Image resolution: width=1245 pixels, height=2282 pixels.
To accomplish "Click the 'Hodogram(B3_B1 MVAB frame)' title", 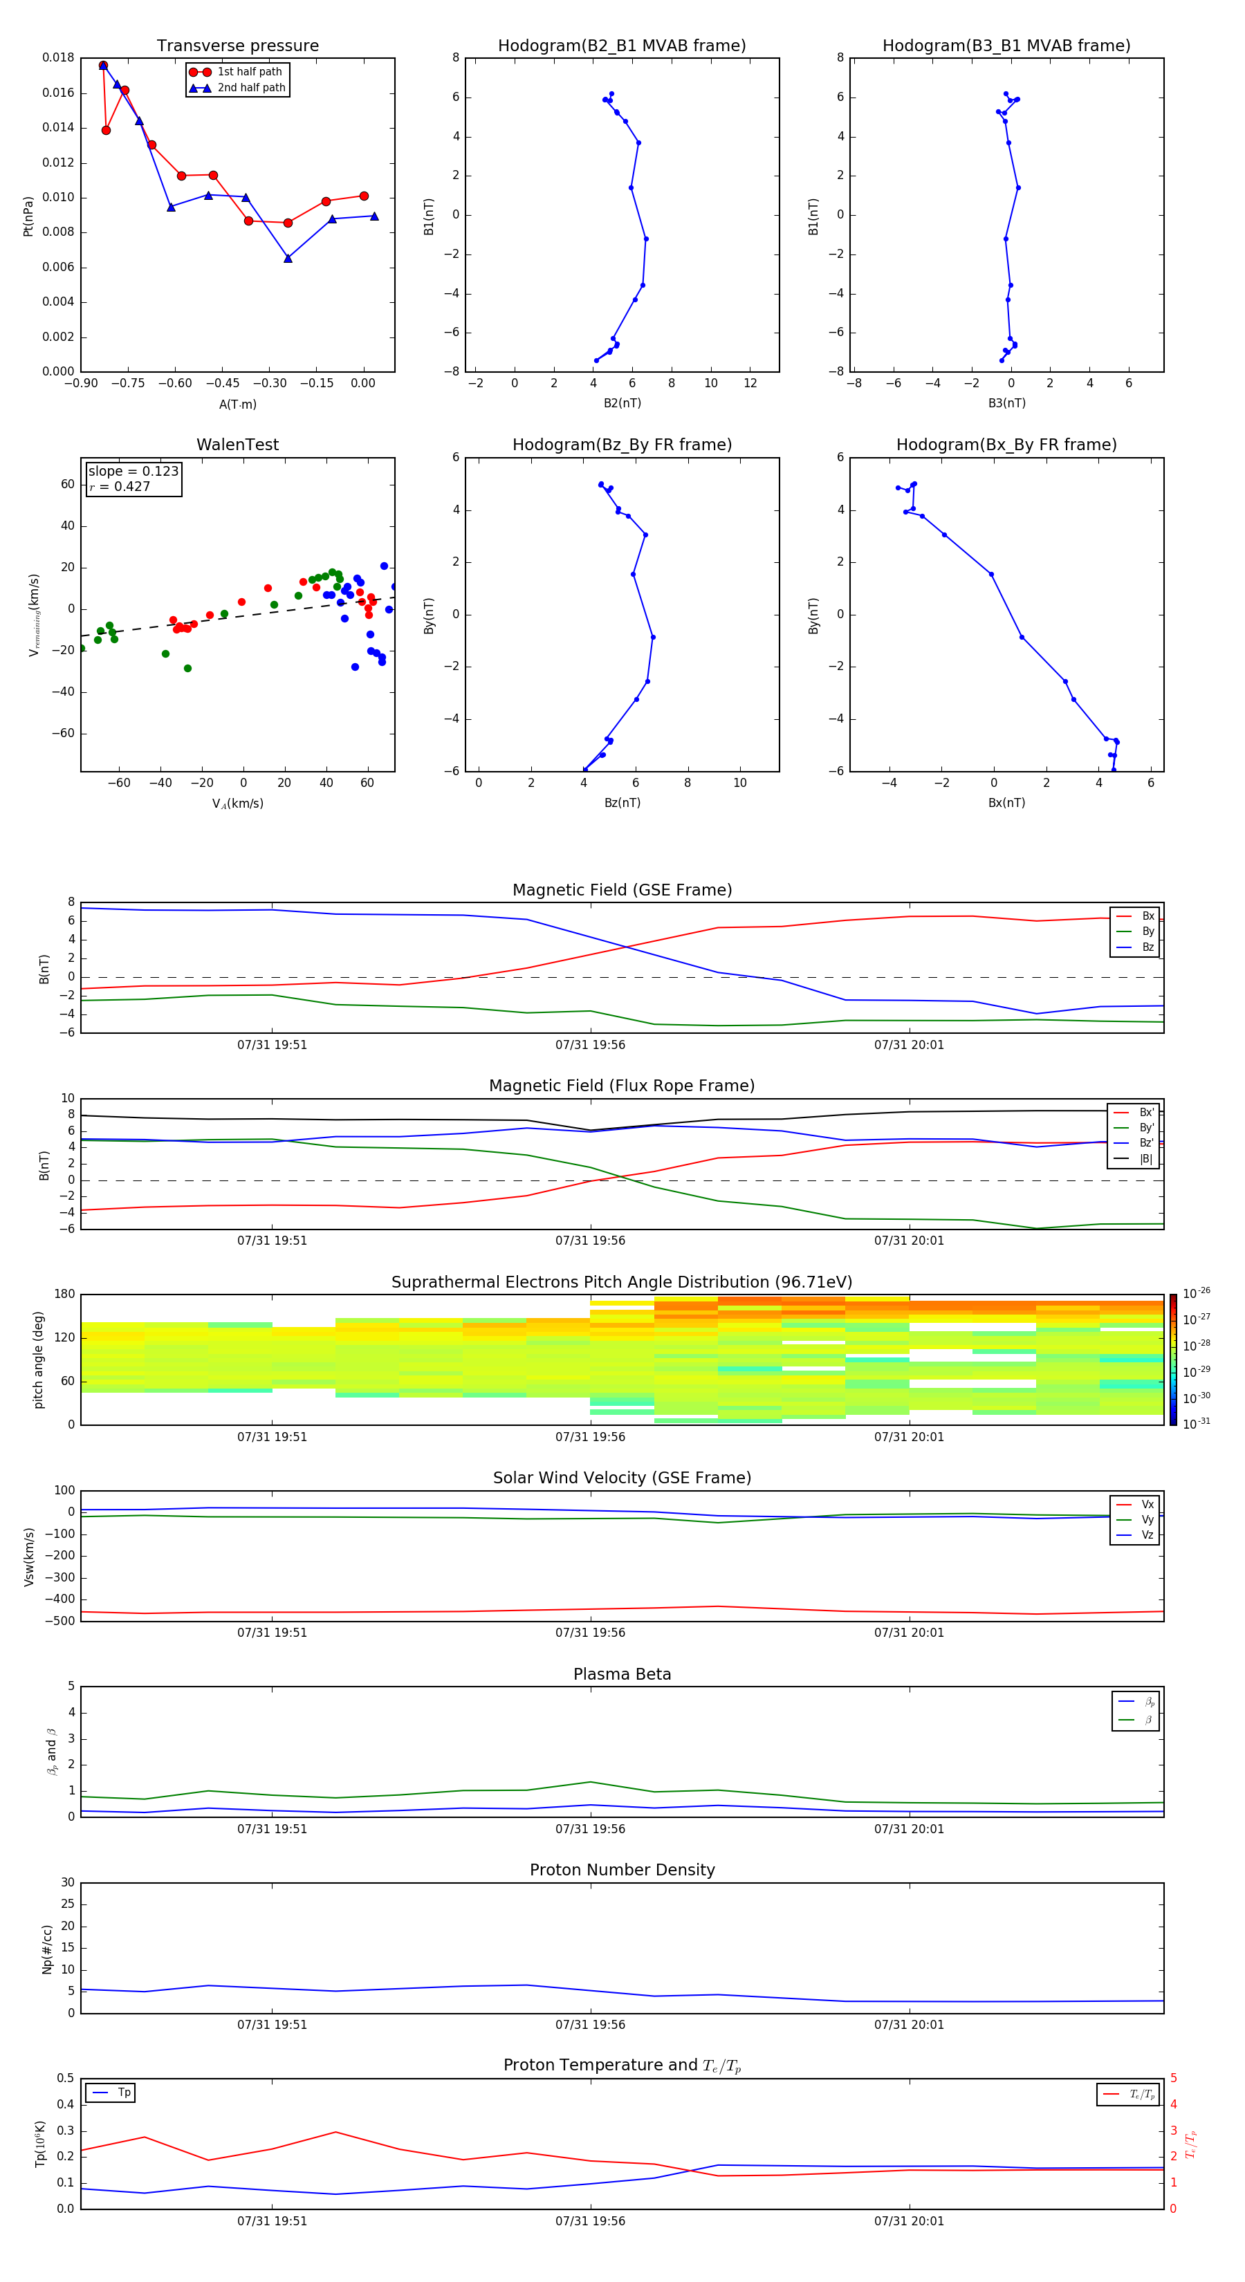I will 1006,46.
